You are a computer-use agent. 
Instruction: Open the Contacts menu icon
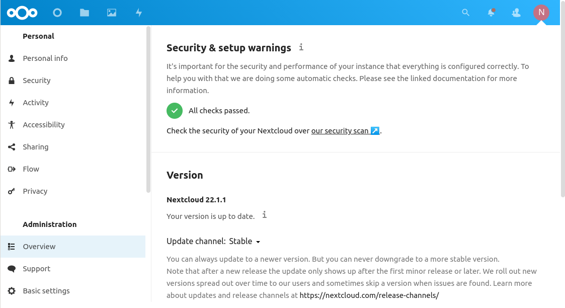[x=516, y=13]
